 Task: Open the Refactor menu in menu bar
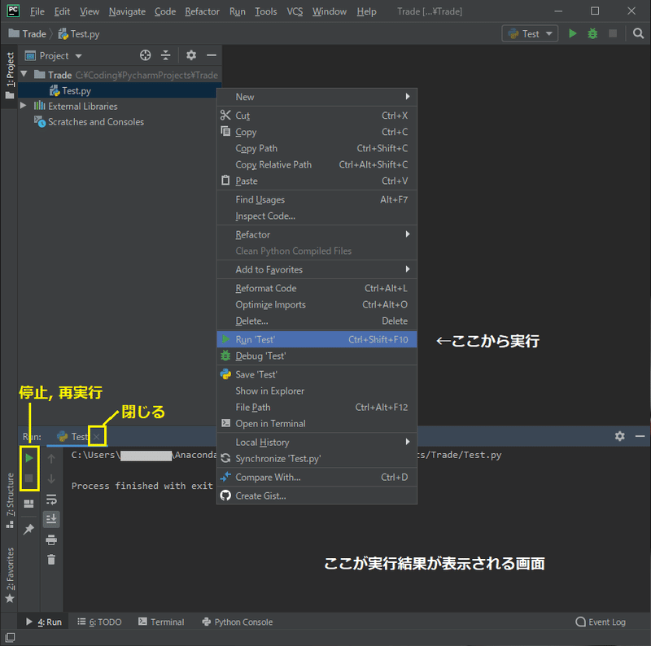tap(202, 11)
